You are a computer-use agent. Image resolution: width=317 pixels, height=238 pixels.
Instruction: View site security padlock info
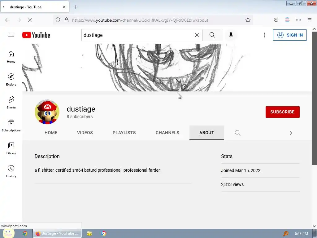tap(67, 20)
